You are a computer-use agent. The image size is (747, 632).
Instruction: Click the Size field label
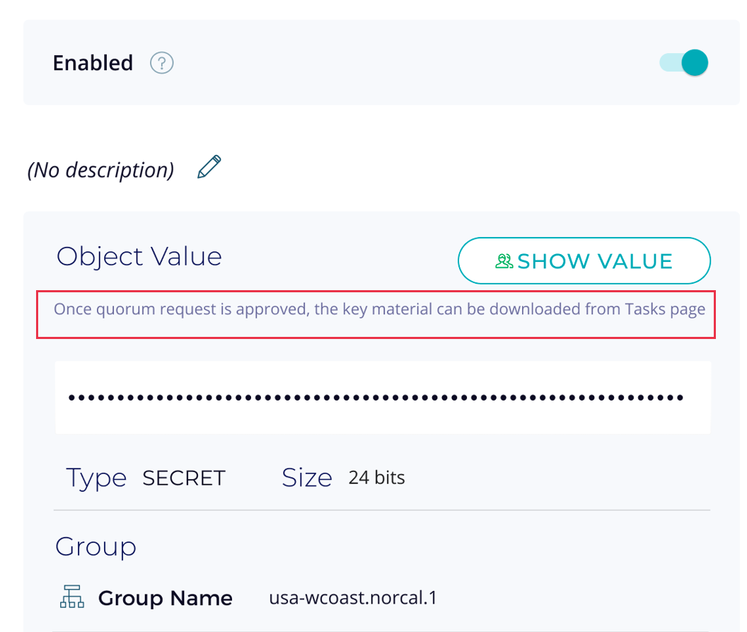tap(307, 478)
